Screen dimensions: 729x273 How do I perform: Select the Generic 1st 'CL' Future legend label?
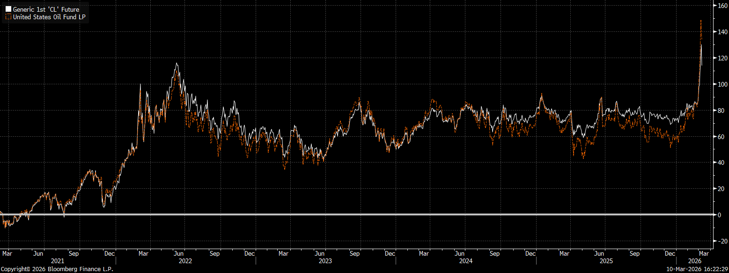[46, 9]
